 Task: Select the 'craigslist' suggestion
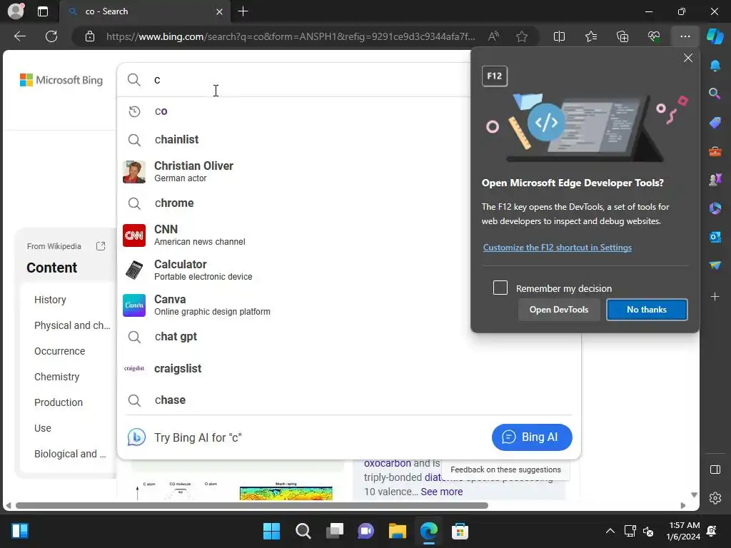point(348,368)
